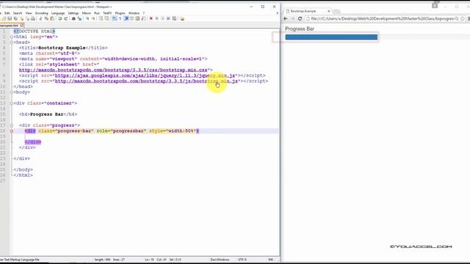The image size is (470, 264).
Task: Click the Save recorded macro icon
Action: click(x=175, y=18)
